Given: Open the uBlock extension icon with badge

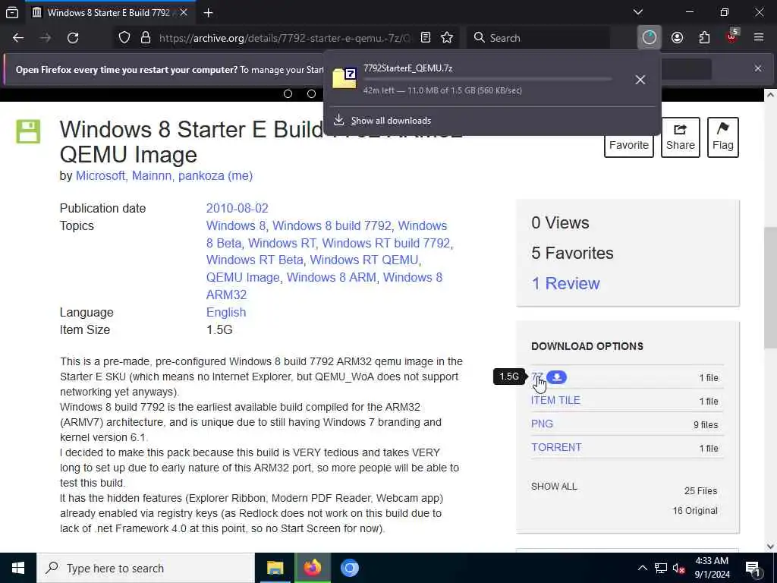Looking at the screenshot, I should [732, 36].
